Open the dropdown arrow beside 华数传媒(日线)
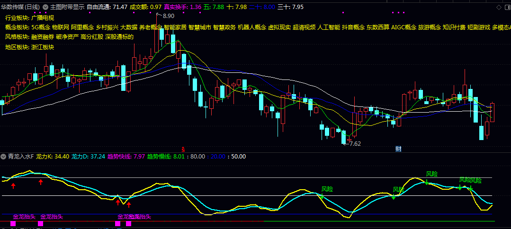This screenshot has height=229, width=511. 45,7
